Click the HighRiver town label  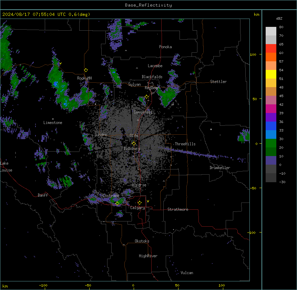click(148, 256)
